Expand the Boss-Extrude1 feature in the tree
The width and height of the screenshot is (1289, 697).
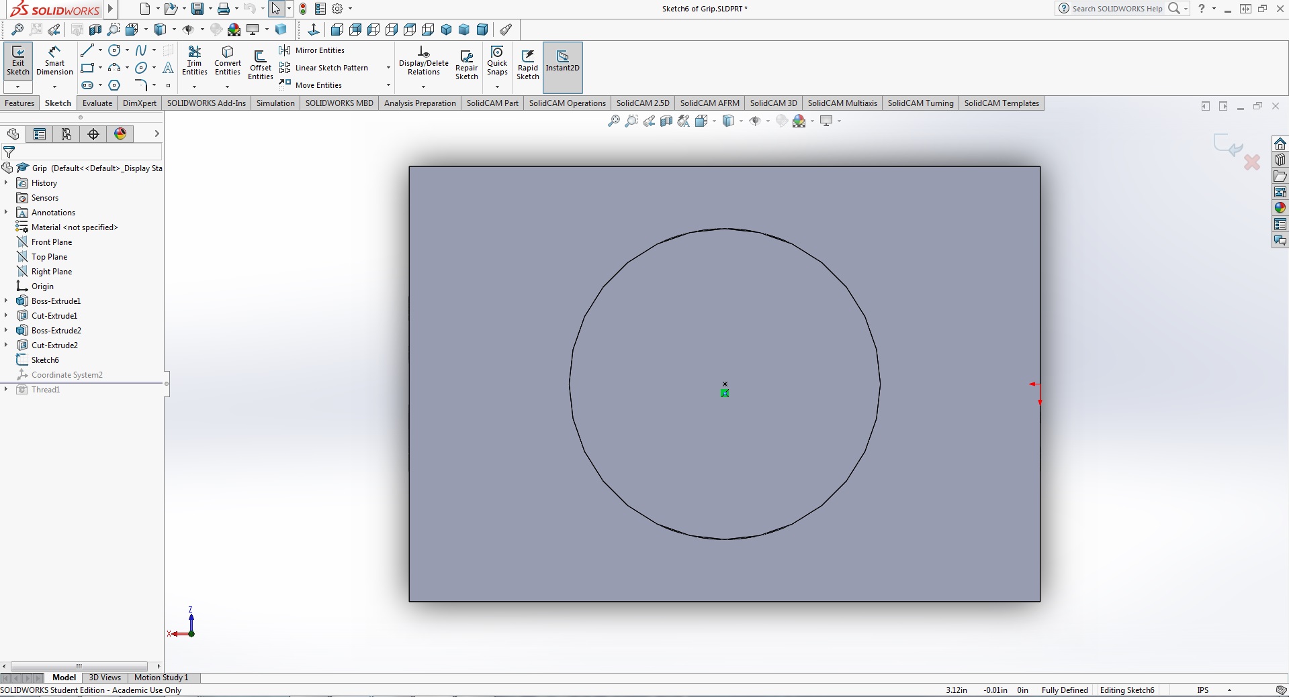pos(6,301)
